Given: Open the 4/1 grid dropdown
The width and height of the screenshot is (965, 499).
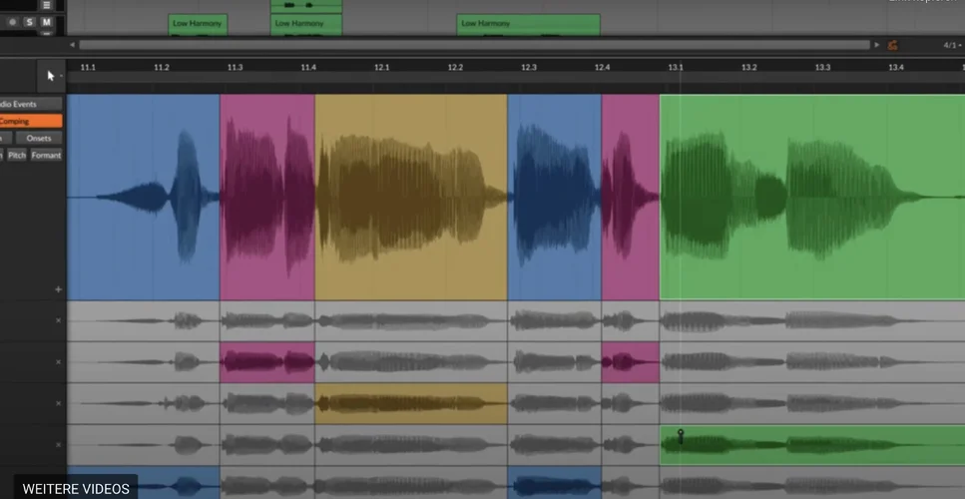Looking at the screenshot, I should 952,45.
